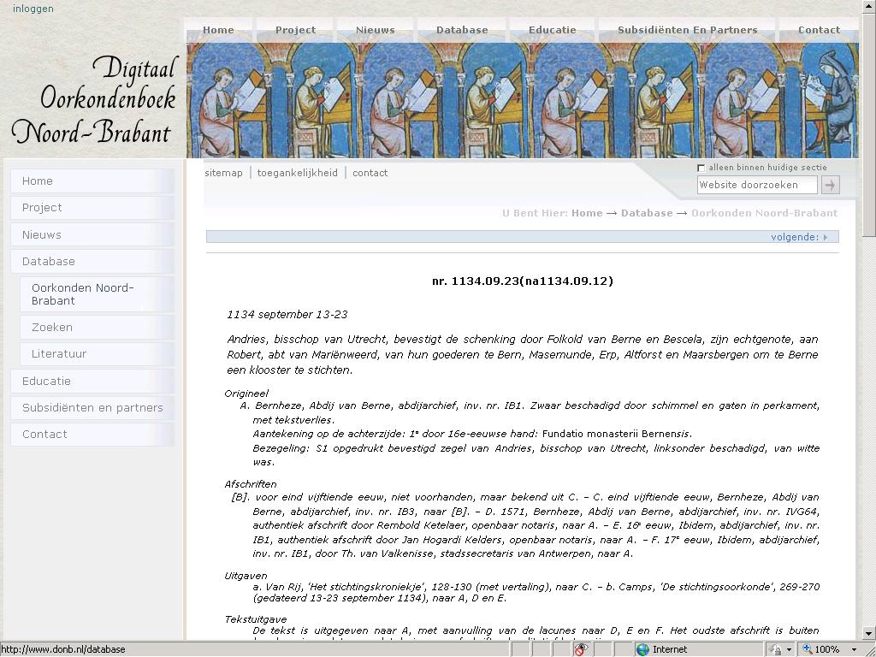The image size is (876, 657).
Task: Select Contact in left sidebar menu
Action: coord(92,435)
